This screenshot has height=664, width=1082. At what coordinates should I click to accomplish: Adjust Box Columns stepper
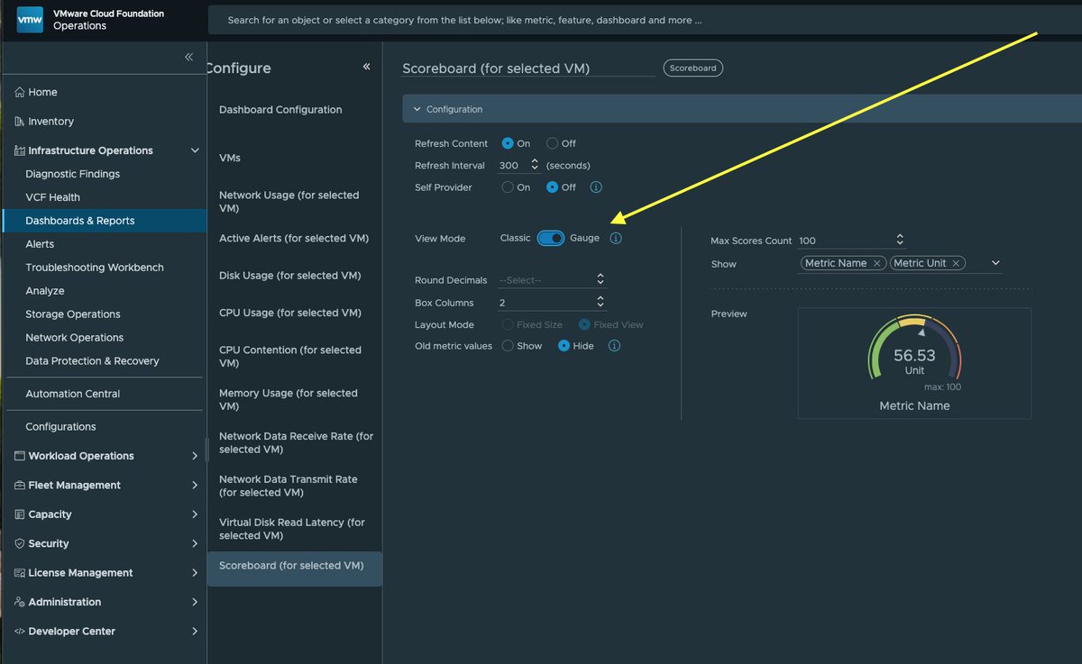pyautogui.click(x=601, y=303)
